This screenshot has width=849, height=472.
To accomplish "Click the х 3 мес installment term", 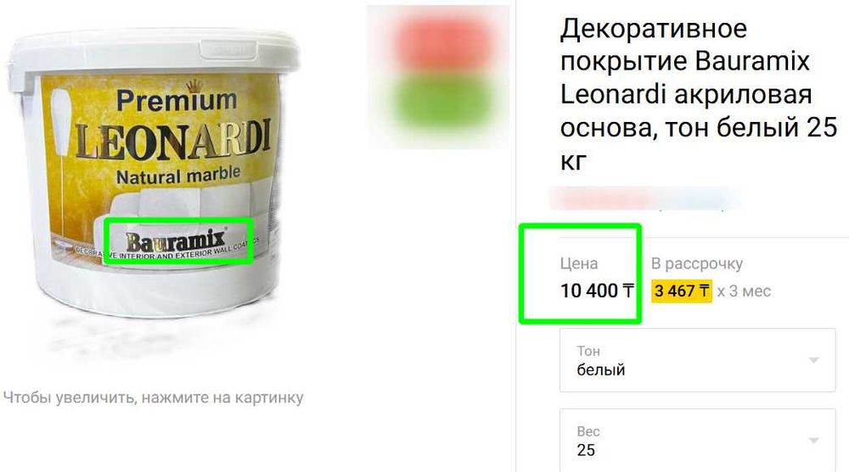I will [744, 292].
